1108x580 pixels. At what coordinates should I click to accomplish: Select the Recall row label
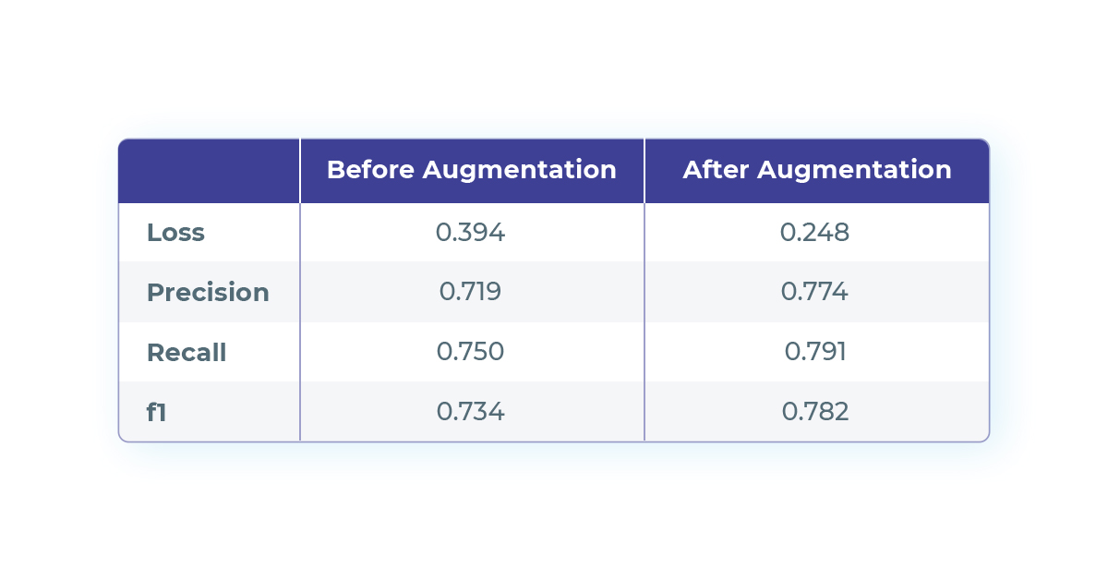[x=187, y=353]
